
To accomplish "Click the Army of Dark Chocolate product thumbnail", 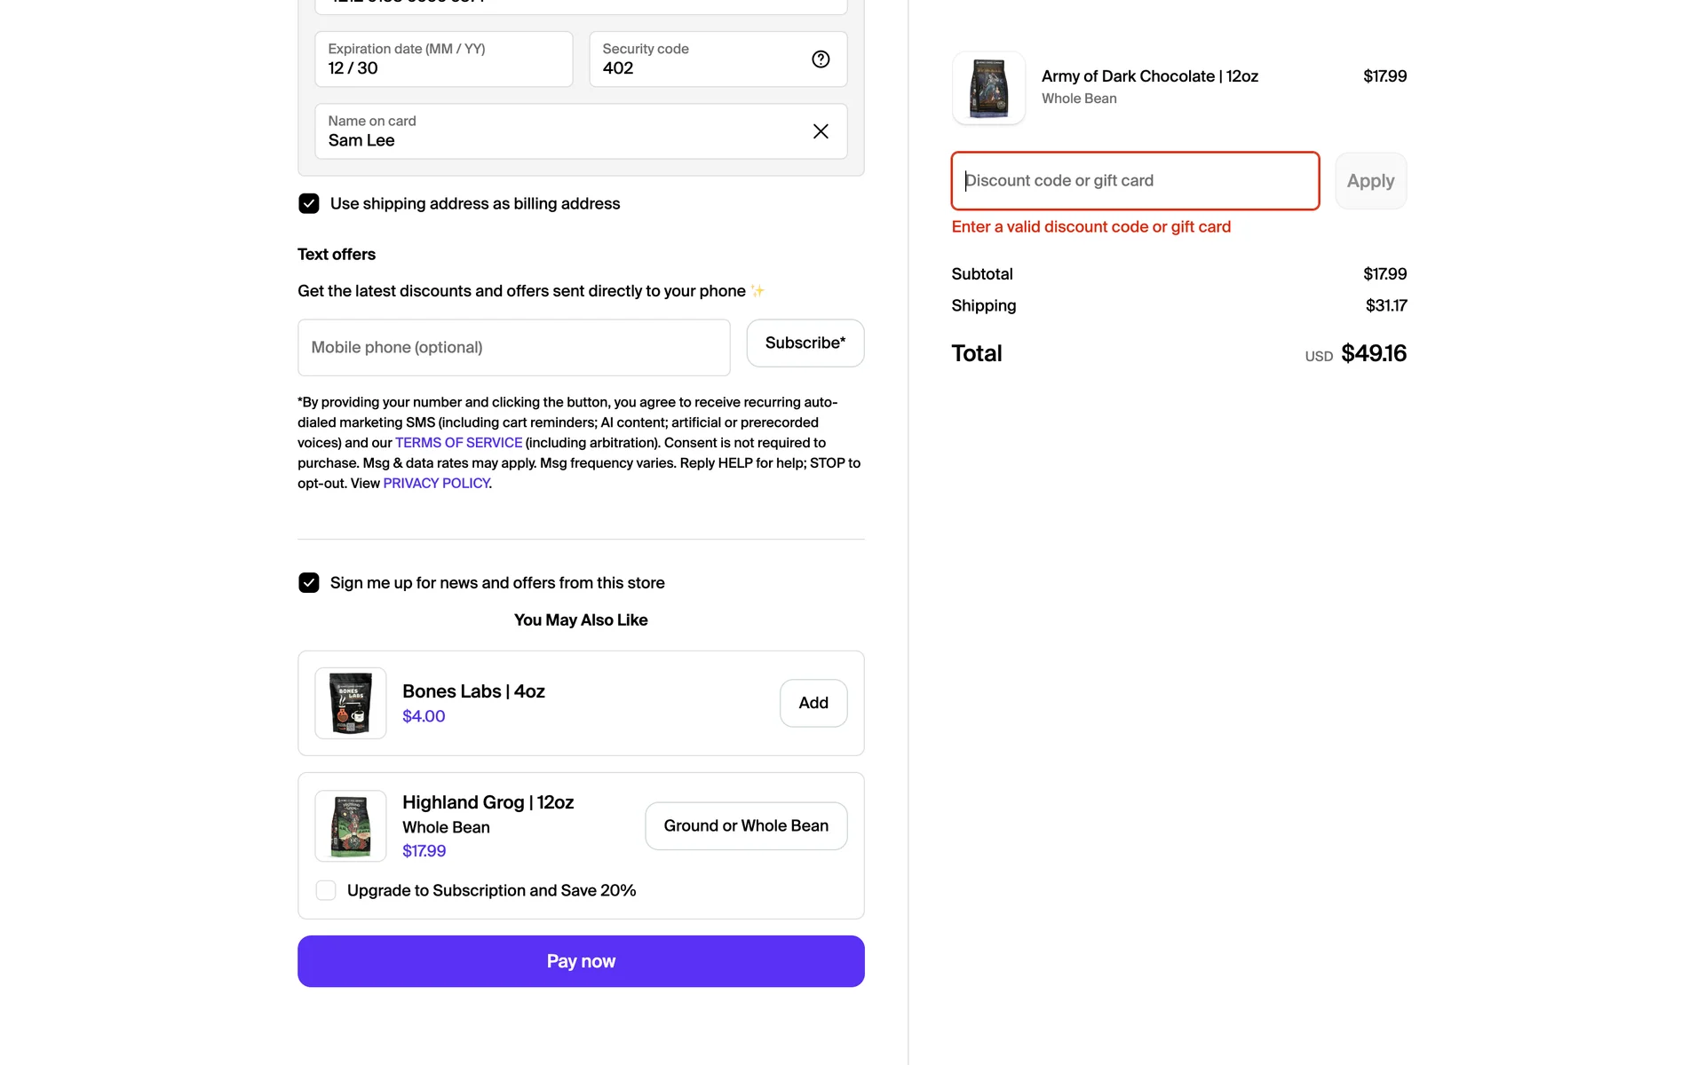I will tap(988, 88).
